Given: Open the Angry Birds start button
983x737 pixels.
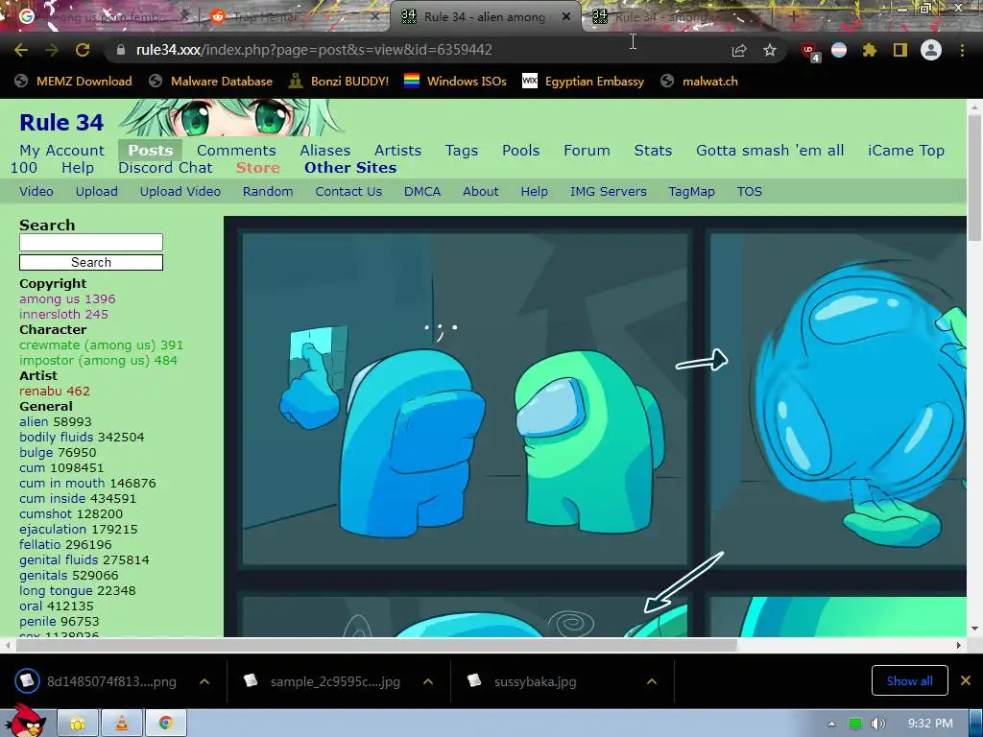Looking at the screenshot, I should point(25,722).
